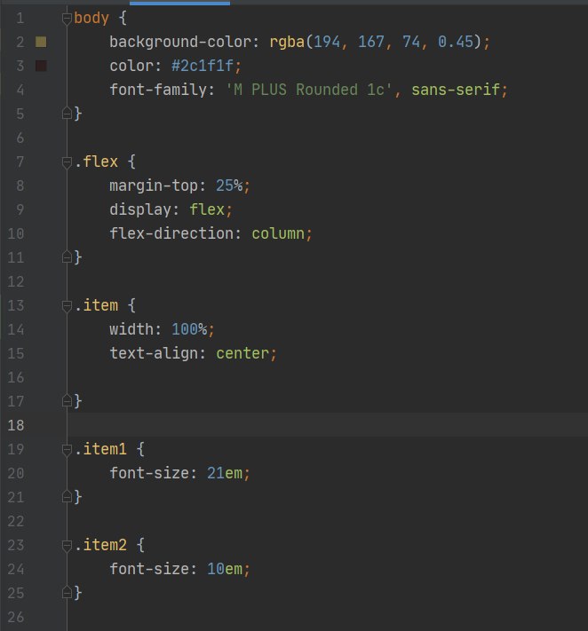Click the flex value on line 9
The image size is (588, 631).
tap(207, 209)
